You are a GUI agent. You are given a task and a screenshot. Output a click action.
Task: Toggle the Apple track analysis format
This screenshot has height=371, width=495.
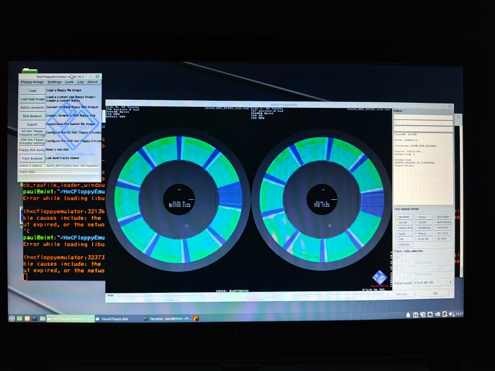(402, 233)
